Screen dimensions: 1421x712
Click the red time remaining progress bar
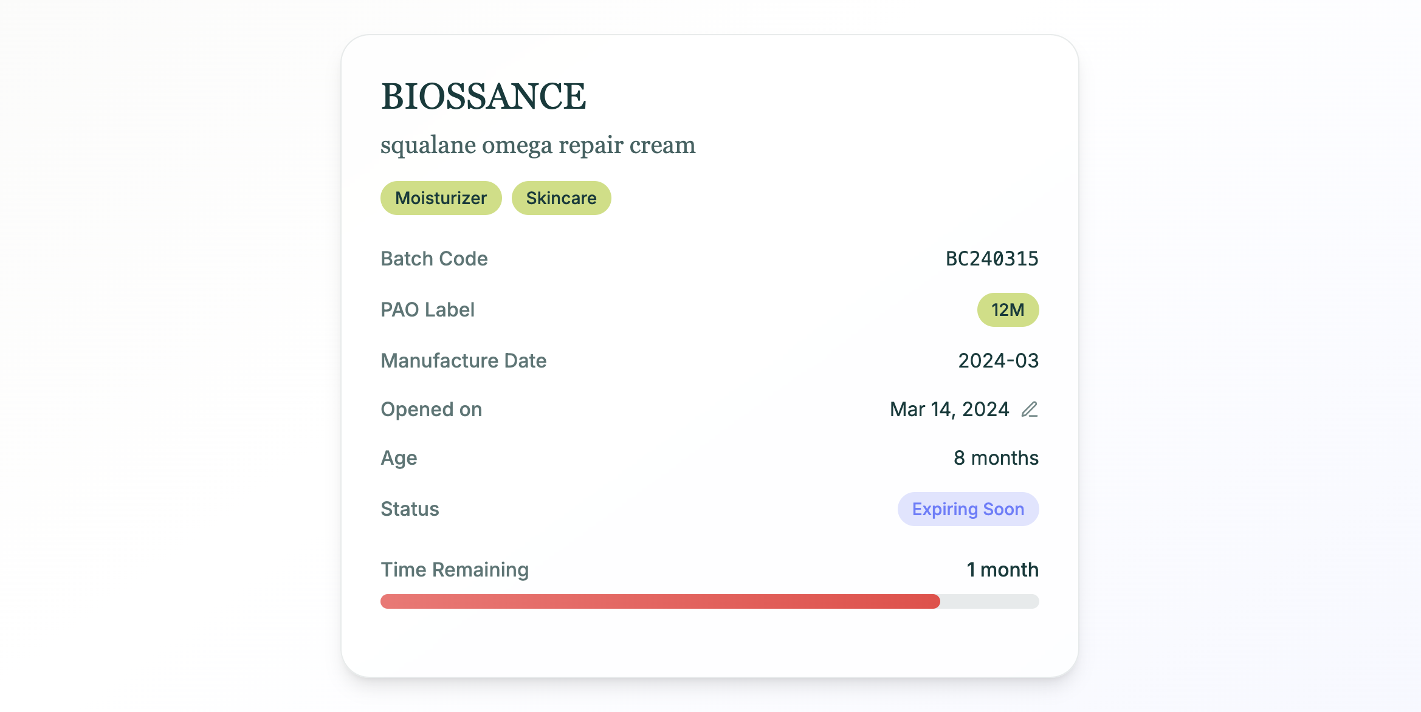coord(659,601)
